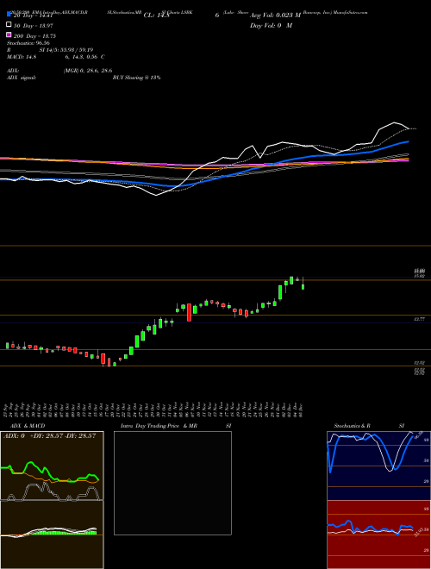The image size is (431, 569).
Task: Click the blue 20 Day legend swatch
Action: [x=9, y=15]
